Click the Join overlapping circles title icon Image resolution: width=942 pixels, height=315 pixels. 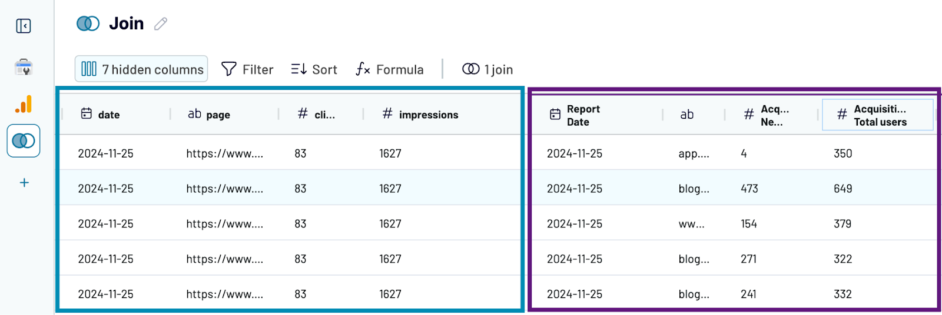pyautogui.click(x=88, y=24)
